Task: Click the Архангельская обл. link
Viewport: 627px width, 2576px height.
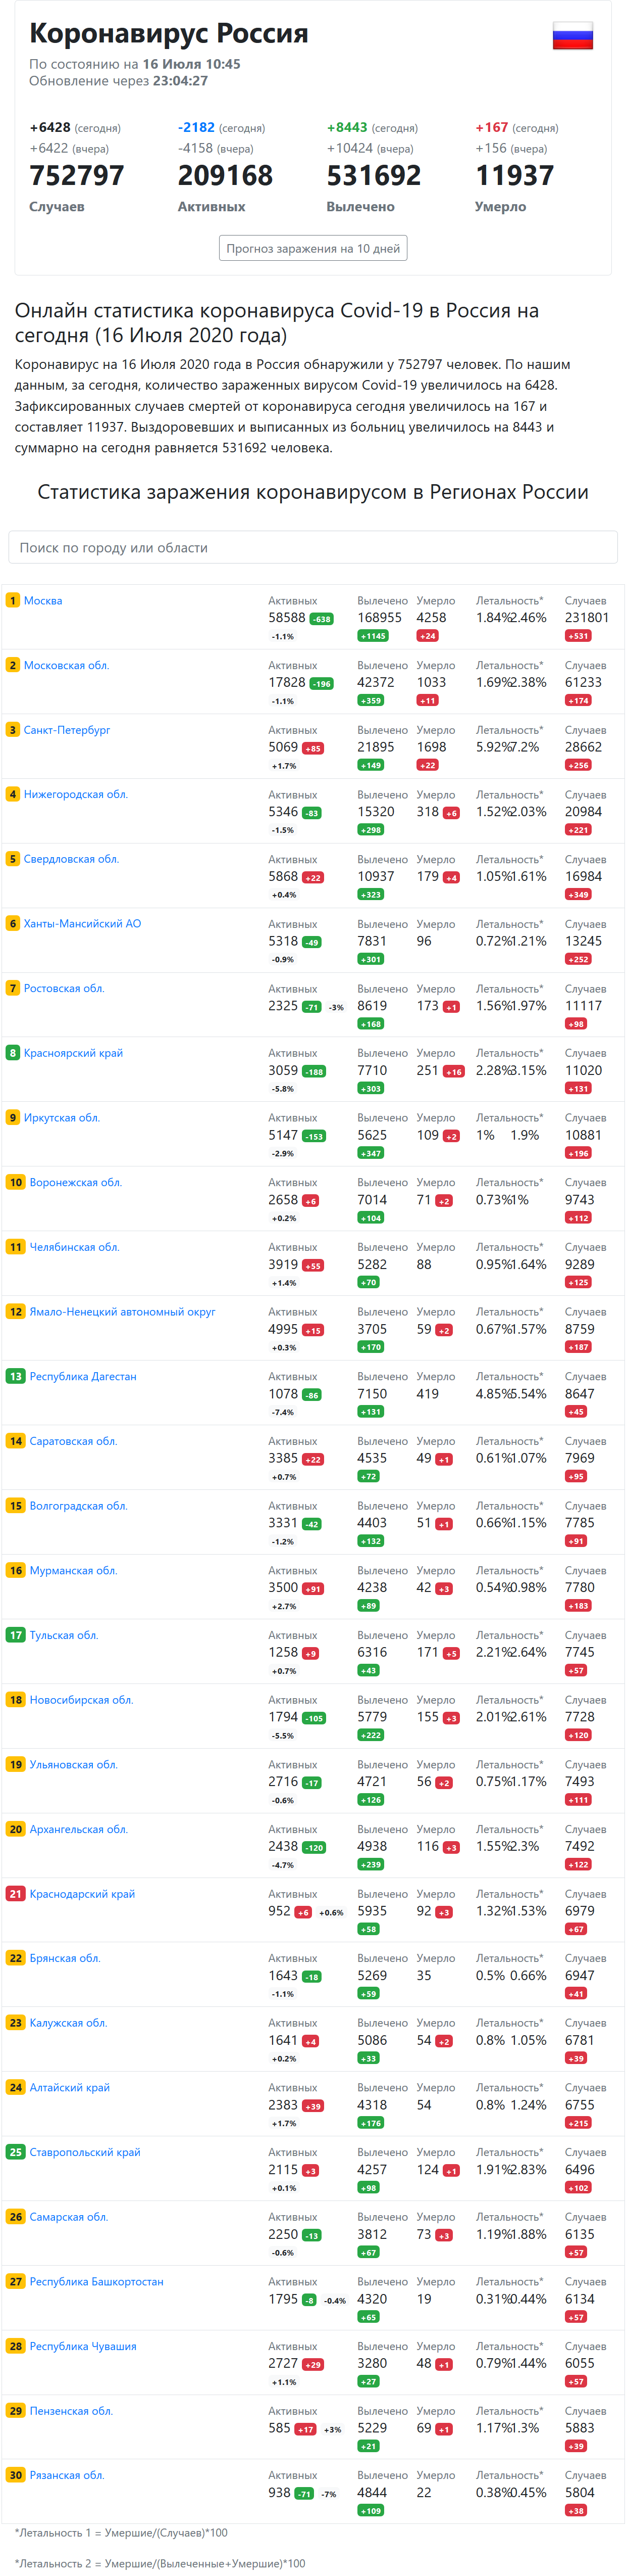Action: (x=79, y=1829)
